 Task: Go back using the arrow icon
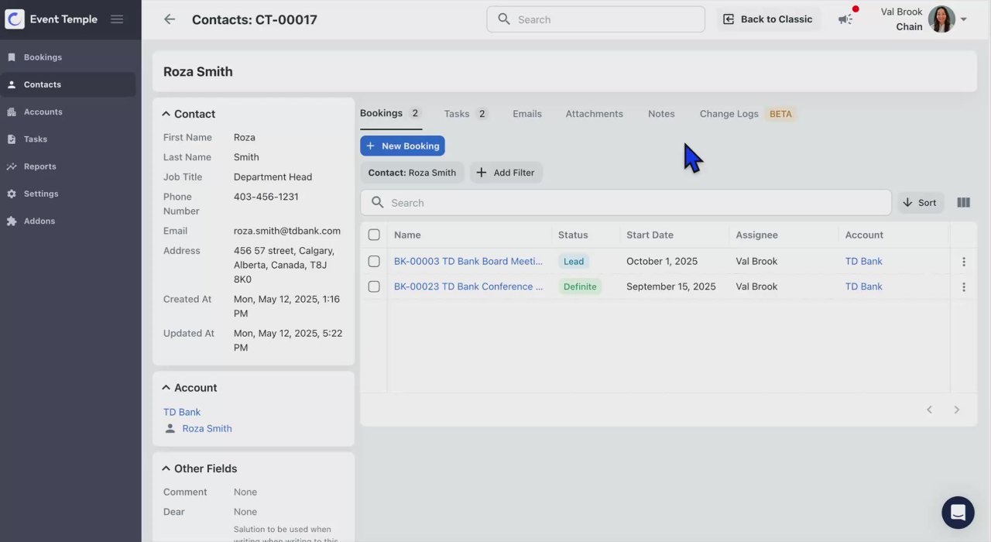pos(170,19)
